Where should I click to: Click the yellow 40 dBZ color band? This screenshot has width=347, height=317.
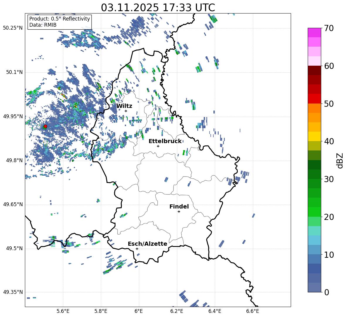[x=314, y=136]
